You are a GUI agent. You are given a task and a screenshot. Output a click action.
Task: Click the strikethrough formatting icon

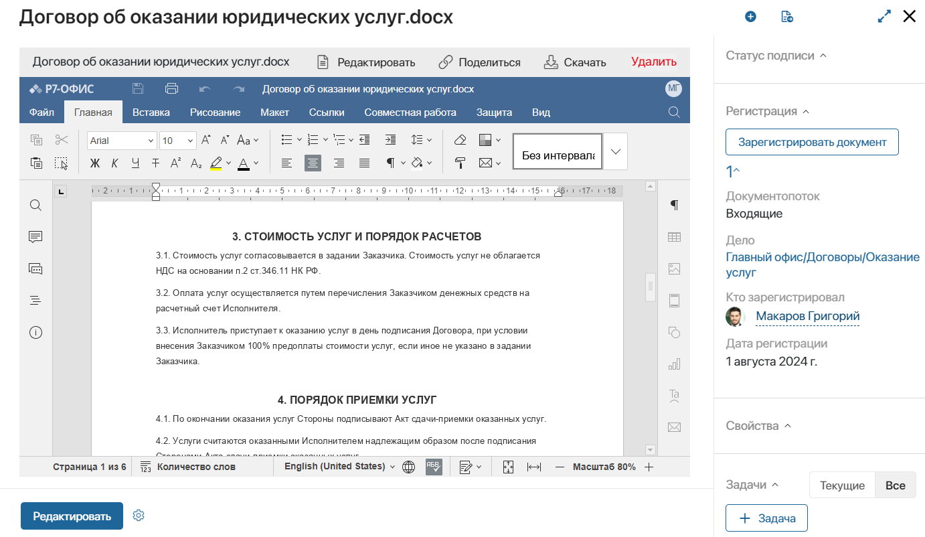pyautogui.click(x=155, y=163)
